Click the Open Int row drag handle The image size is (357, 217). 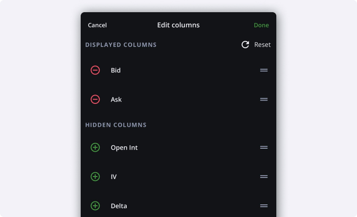pyautogui.click(x=264, y=147)
